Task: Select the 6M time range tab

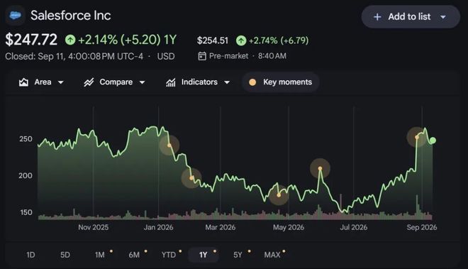Action: click(x=134, y=255)
